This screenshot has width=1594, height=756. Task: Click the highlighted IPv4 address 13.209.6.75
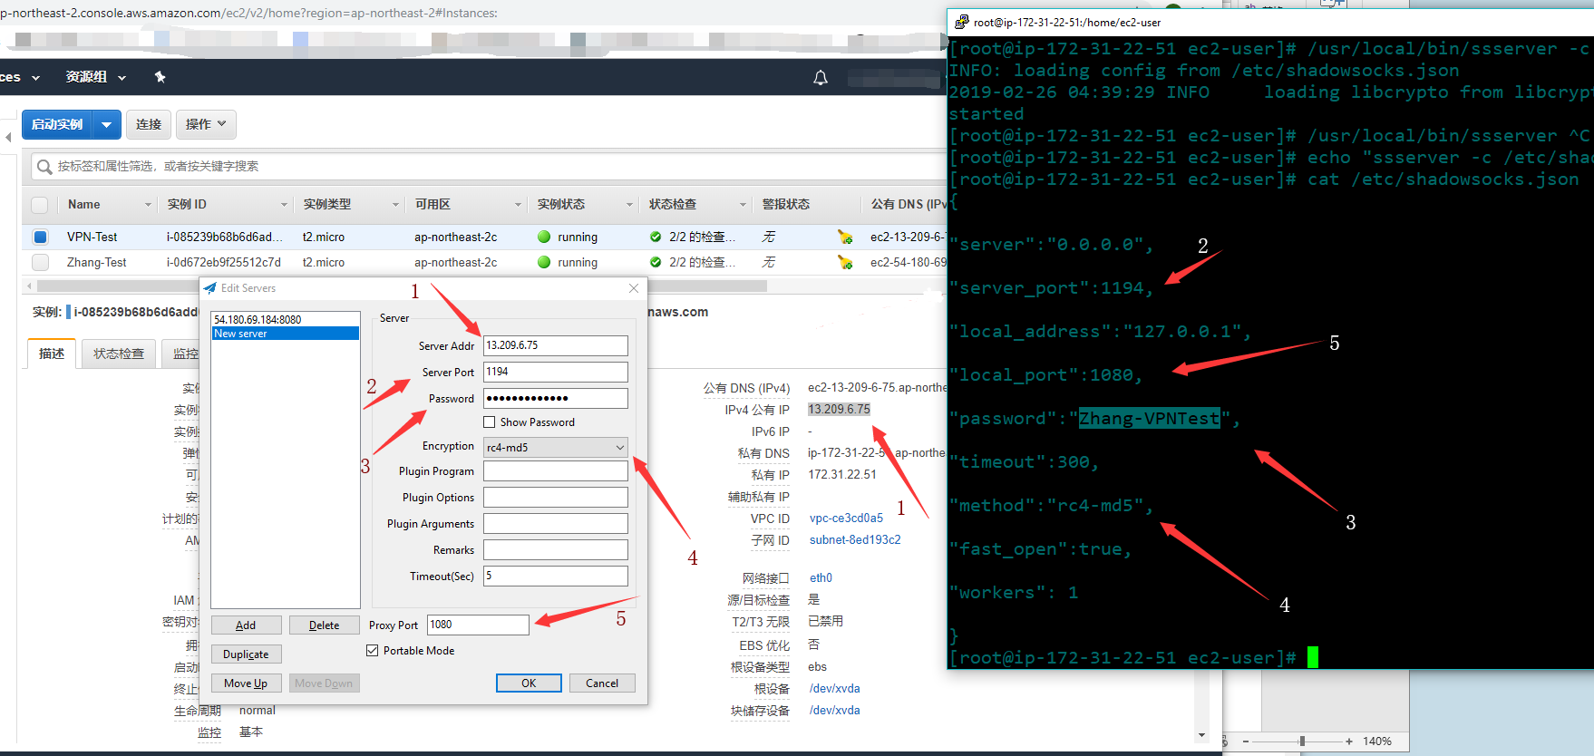pos(839,410)
